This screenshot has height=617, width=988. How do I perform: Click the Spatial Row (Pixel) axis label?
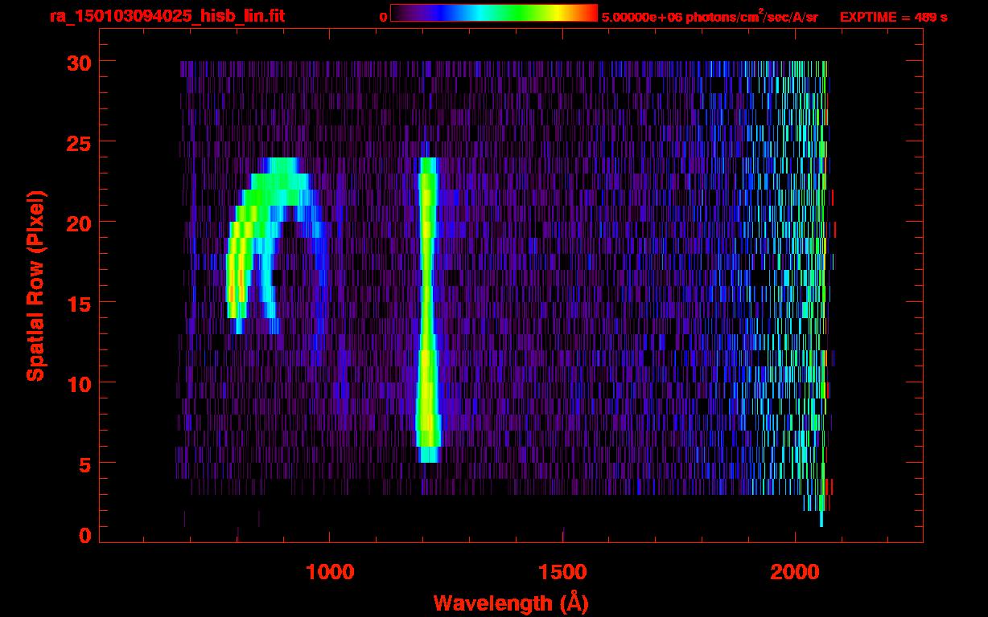[36, 286]
